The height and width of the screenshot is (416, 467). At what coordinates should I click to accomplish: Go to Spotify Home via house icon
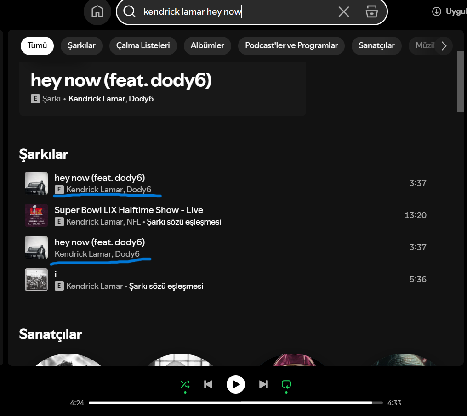pyautogui.click(x=97, y=11)
